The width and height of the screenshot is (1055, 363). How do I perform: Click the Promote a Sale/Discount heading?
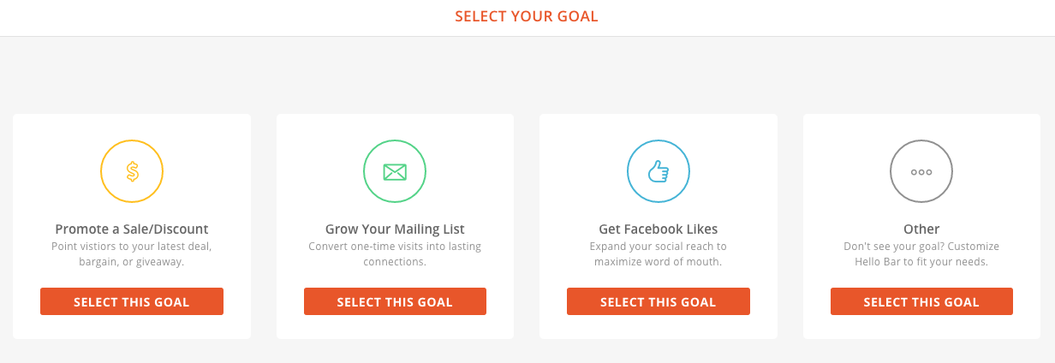pyautogui.click(x=132, y=229)
